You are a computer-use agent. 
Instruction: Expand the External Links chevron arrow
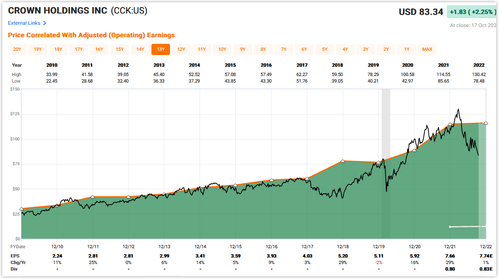click(45, 23)
